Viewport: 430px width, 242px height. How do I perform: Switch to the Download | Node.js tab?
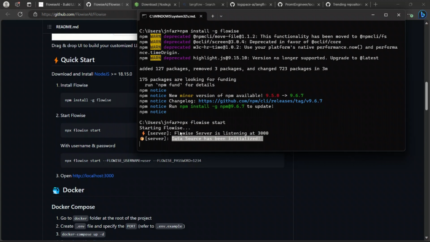pos(155,5)
